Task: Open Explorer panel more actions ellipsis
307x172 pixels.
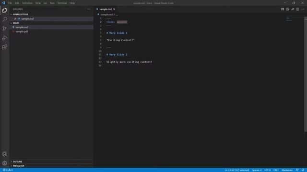Action: 89,9
